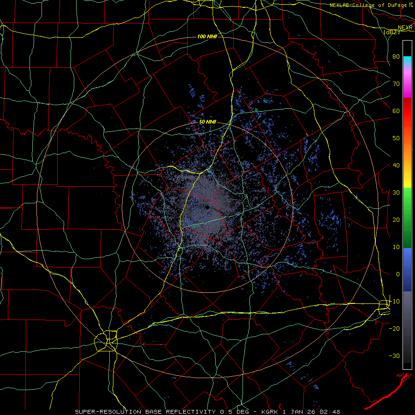Click the -10 value on the dBZ scale
The width and height of the screenshot is (415, 415).
click(394, 302)
